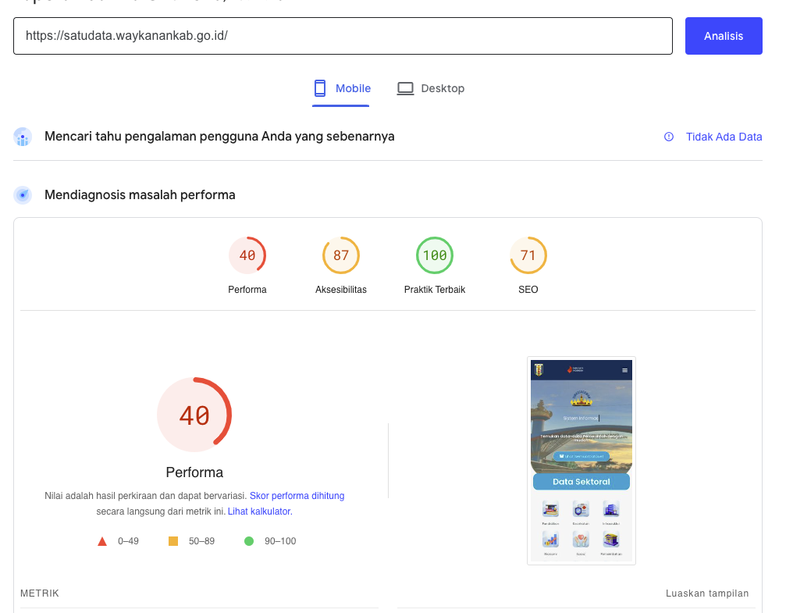Click the user experience section speedometer icon
This screenshot has width=786, height=613.
coord(22,137)
